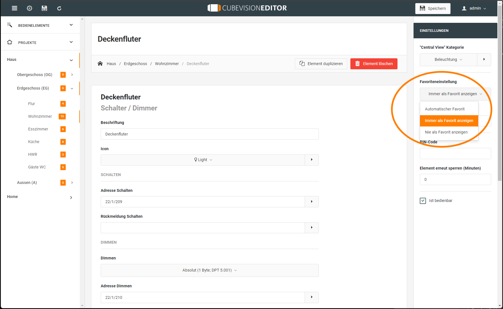Click arrow button beside Rückmeldung Schalten

click(x=312, y=228)
